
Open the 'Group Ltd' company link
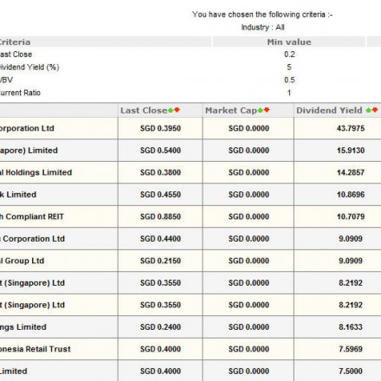tap(22, 261)
